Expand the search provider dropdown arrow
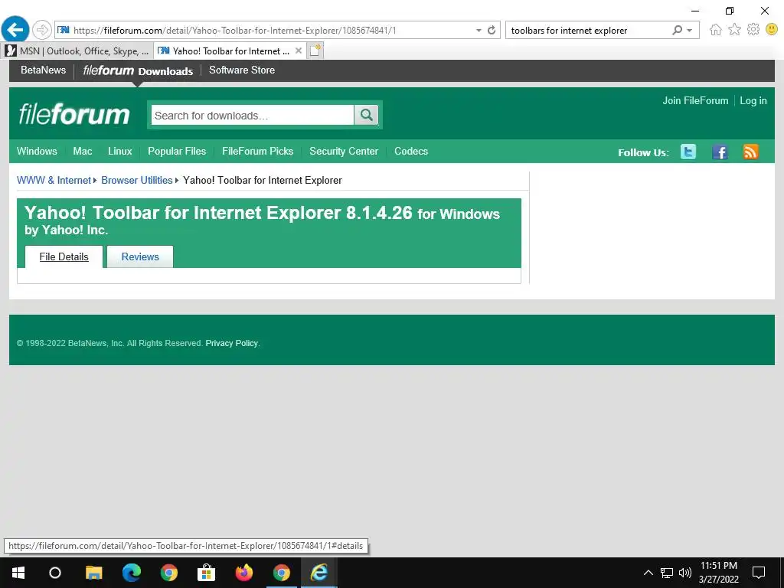 coord(690,31)
